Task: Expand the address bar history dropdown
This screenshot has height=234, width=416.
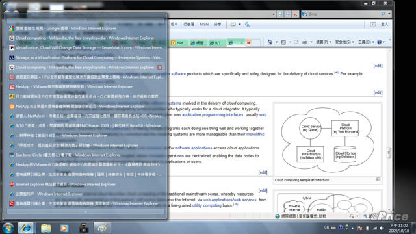Action: [x=274, y=14]
